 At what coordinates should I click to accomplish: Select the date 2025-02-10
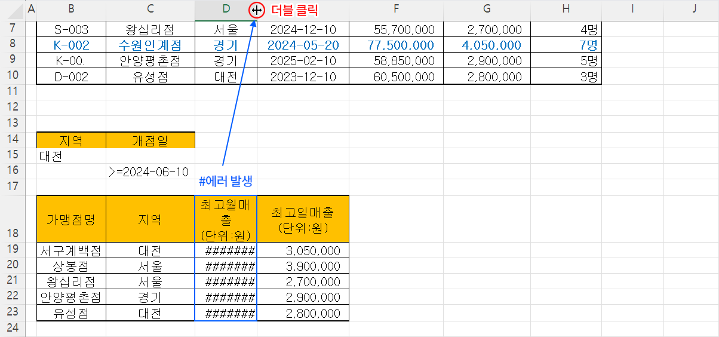click(x=303, y=60)
